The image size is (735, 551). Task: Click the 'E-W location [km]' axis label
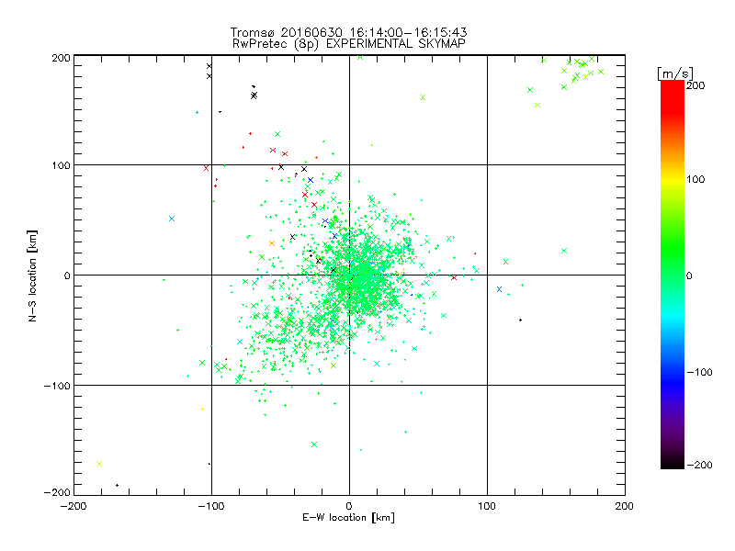coord(349,518)
